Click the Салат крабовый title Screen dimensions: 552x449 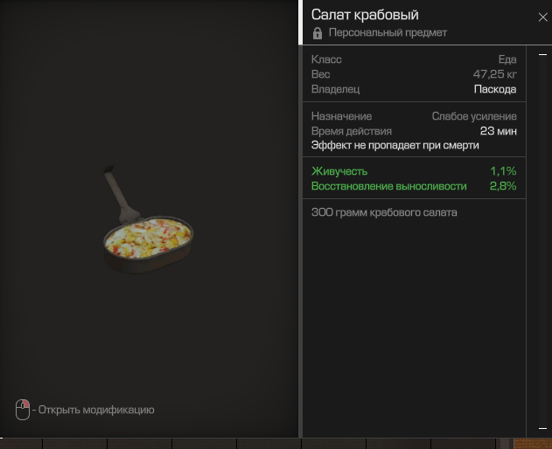click(365, 15)
